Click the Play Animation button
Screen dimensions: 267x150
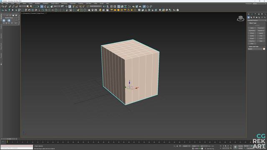pyautogui.click(x=226, y=146)
